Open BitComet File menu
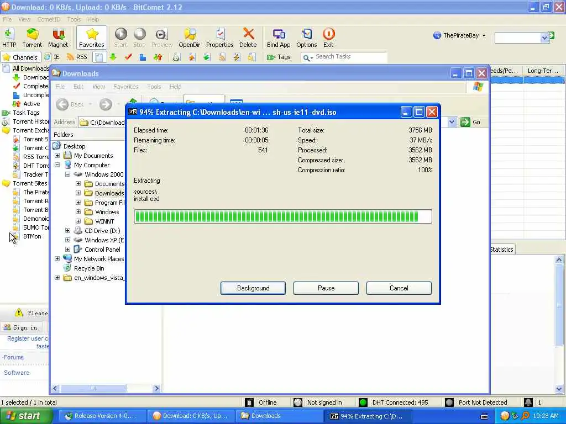566x424 pixels. 7,19
